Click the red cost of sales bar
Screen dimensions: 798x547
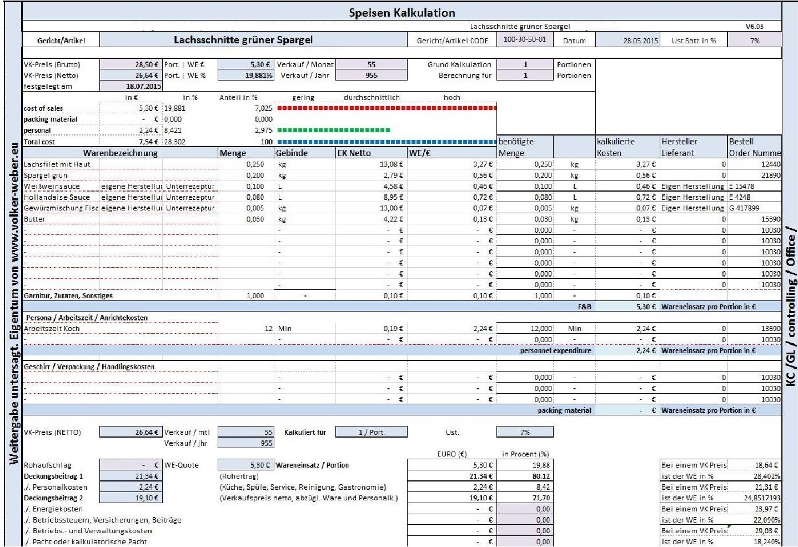click(x=387, y=108)
